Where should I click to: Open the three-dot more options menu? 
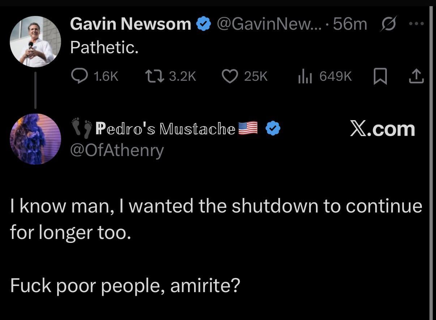pyautogui.click(x=416, y=24)
